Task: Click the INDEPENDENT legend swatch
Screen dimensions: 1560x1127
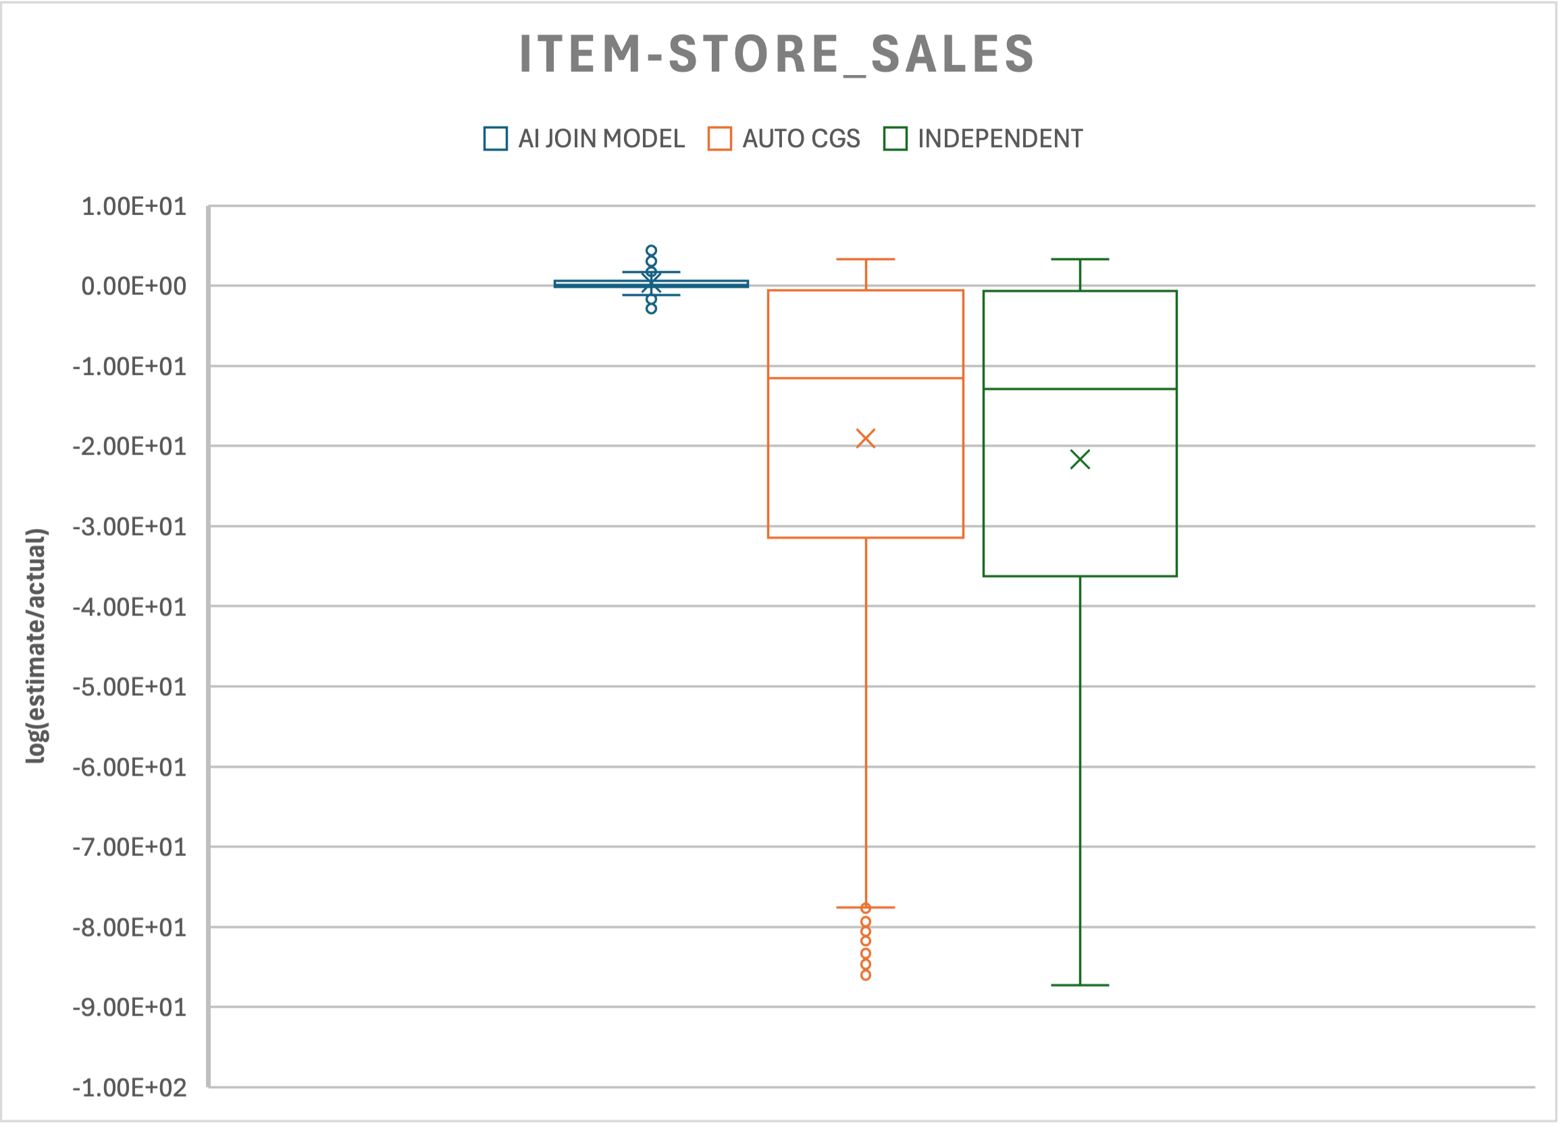Action: pos(895,139)
